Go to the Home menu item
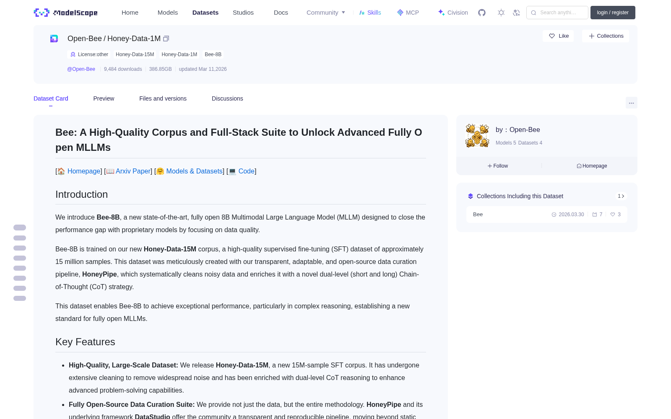The width and height of the screenshot is (671, 419). (130, 13)
